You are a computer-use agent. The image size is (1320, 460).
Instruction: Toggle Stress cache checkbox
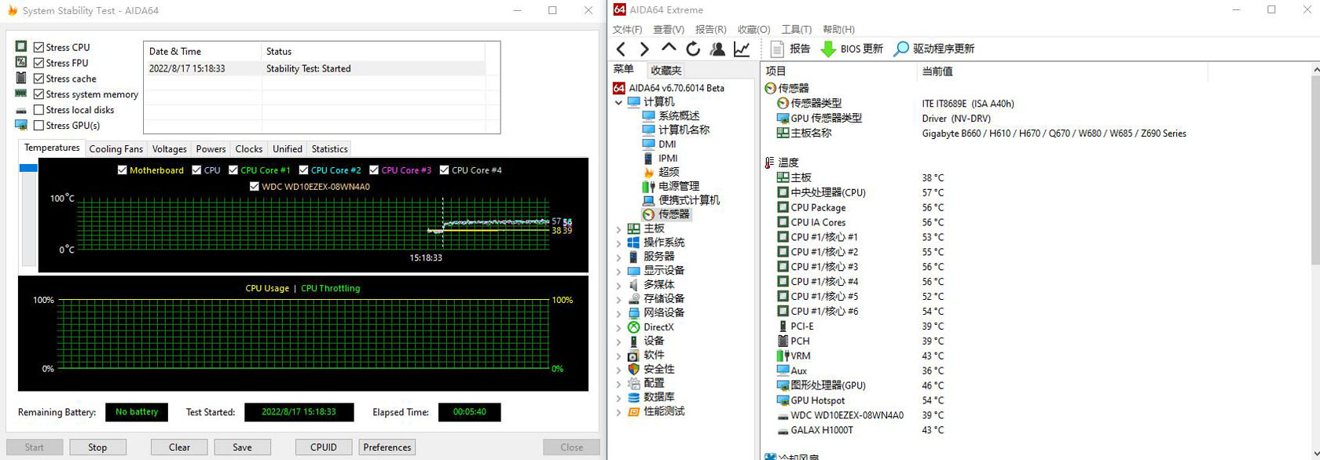click(x=38, y=78)
